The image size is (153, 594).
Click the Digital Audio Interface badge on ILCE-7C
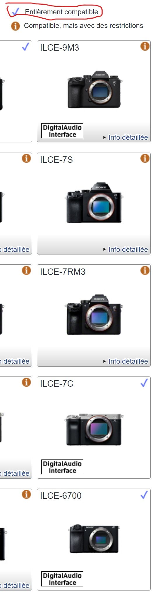coord(62,467)
